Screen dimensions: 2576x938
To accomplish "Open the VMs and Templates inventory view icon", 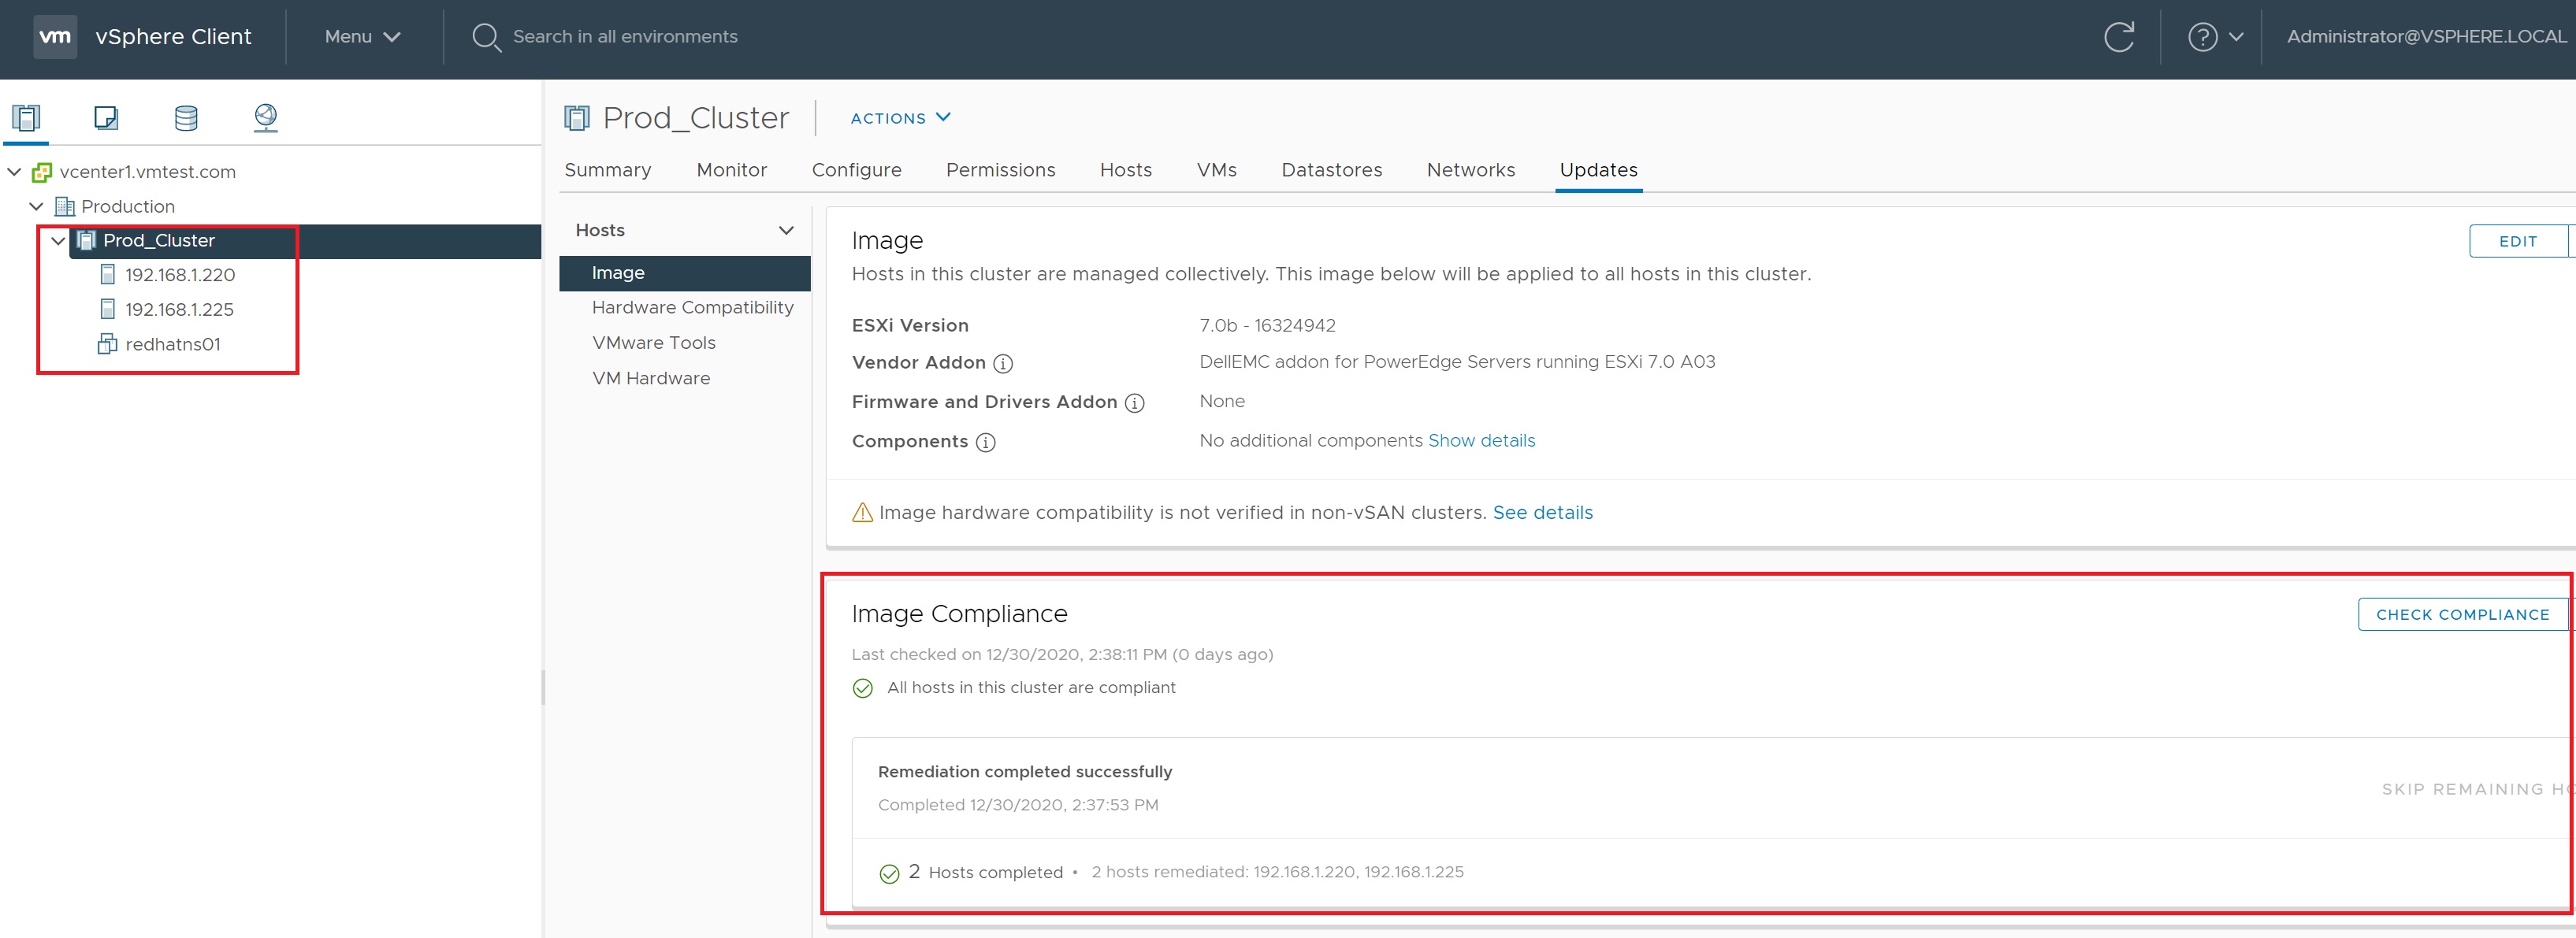I will [x=106, y=118].
